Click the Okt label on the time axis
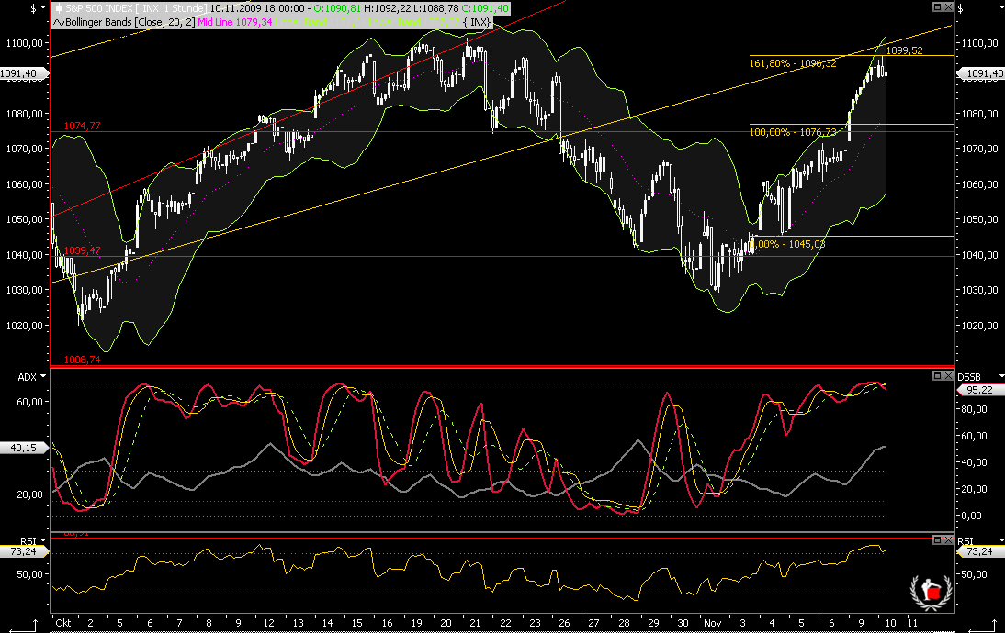This screenshot has height=633, width=1005. (62, 622)
